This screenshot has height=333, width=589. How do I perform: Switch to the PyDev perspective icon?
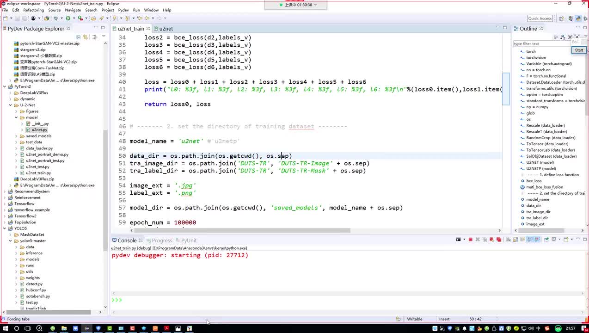click(x=578, y=18)
